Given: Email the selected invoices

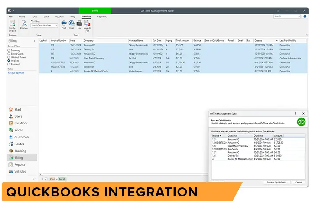Looking at the screenshot, I should pos(71,25).
